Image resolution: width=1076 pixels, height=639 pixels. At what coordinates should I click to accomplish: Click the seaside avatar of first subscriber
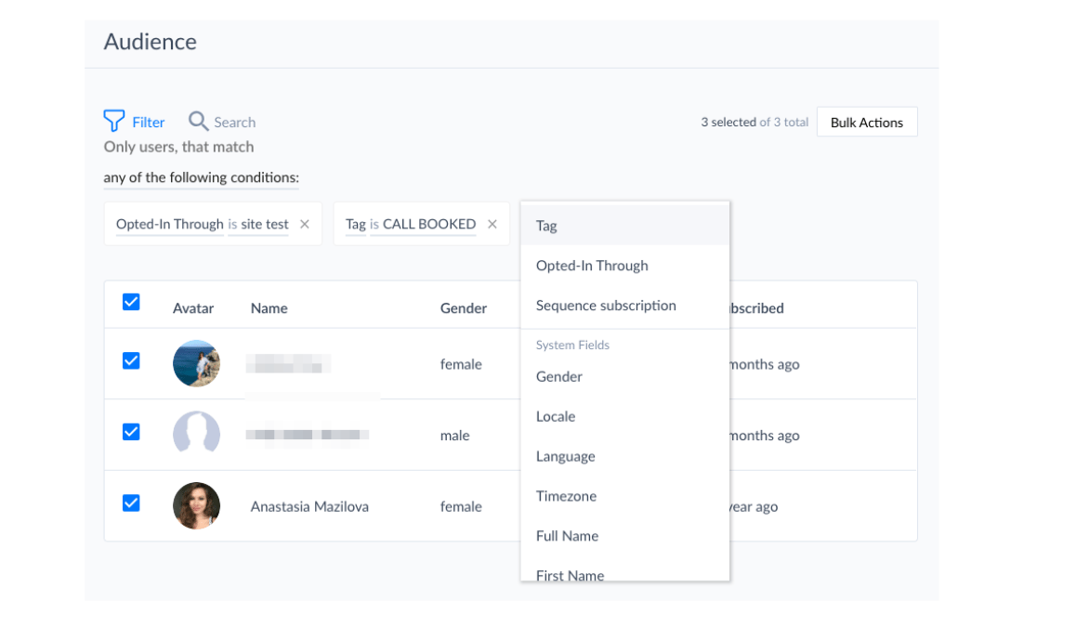click(x=196, y=363)
